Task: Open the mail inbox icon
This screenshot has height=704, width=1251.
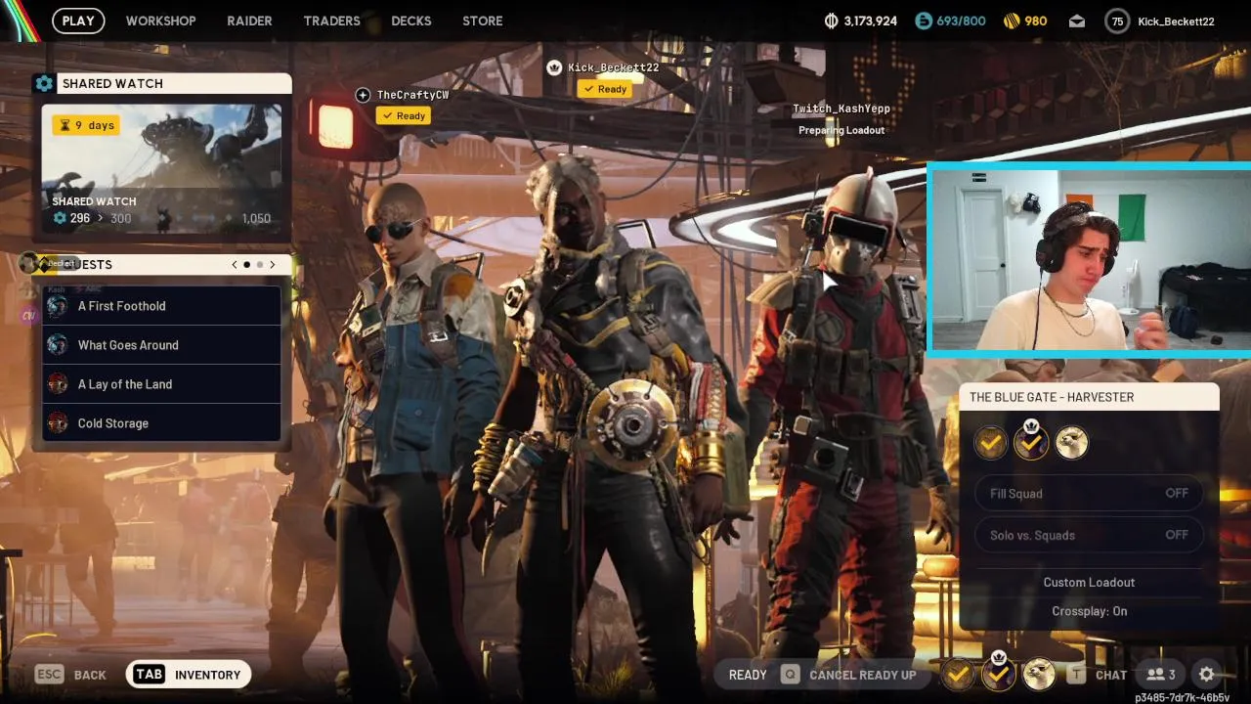Action: click(1076, 21)
